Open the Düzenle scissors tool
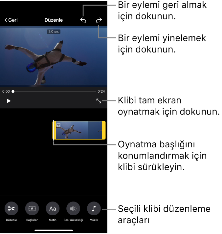Screen dimensions: 222x234 click(x=11, y=208)
